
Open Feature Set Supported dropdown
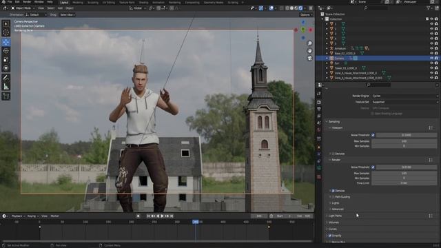point(404,102)
